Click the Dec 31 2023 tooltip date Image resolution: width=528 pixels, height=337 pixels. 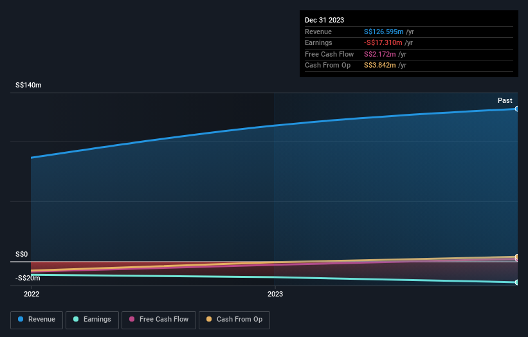pyautogui.click(x=324, y=20)
